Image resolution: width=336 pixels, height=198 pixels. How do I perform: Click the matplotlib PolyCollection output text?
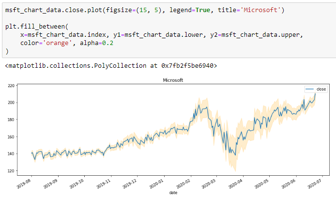click(111, 65)
